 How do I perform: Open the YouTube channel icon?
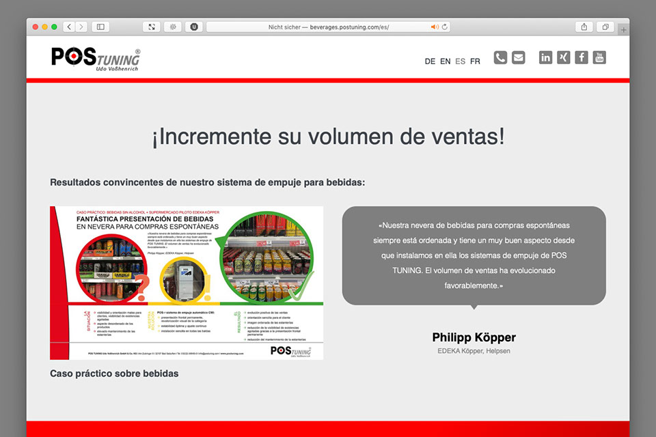(x=599, y=58)
